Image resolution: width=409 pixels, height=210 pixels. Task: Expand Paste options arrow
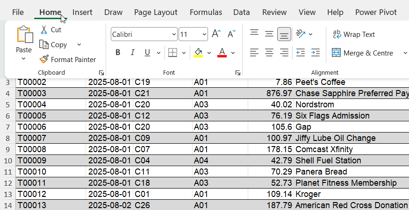click(23, 58)
